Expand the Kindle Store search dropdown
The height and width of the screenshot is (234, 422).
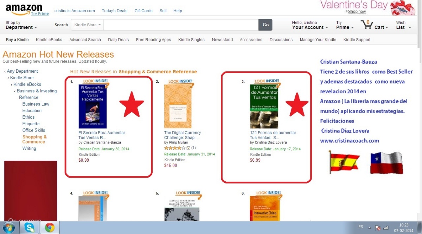[x=88, y=25]
